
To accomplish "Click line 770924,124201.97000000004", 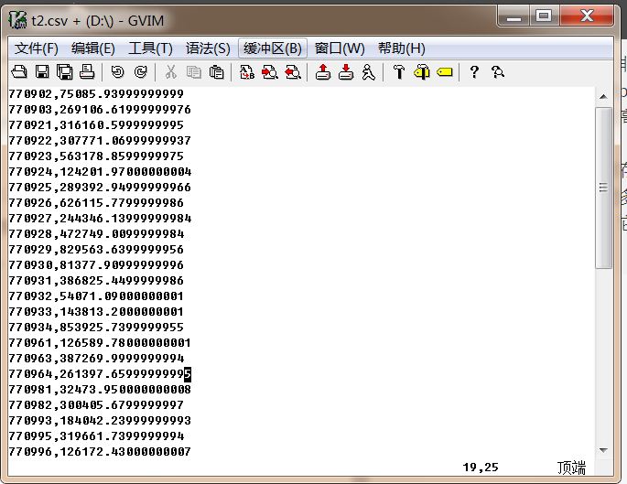I will 100,172.
